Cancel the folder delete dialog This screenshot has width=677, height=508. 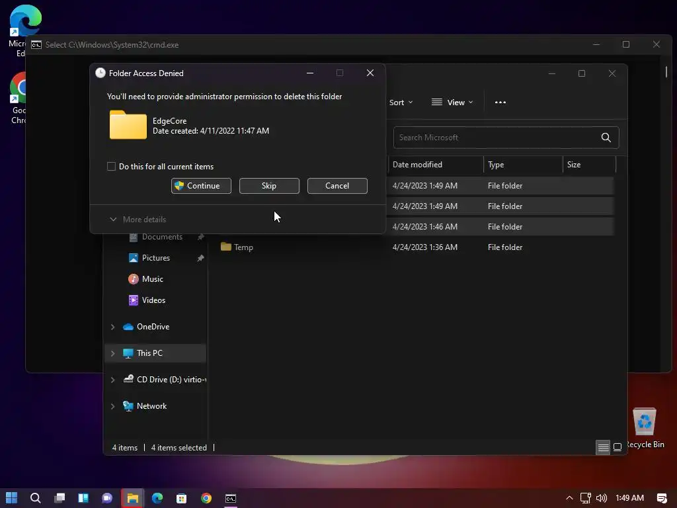(x=337, y=186)
